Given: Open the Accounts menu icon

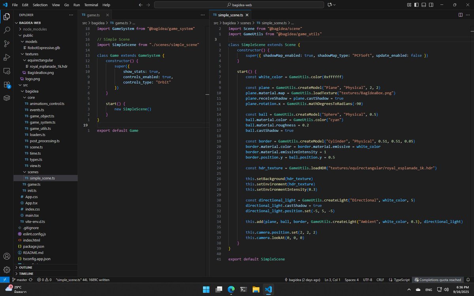Looking at the screenshot, I should coord(7,256).
